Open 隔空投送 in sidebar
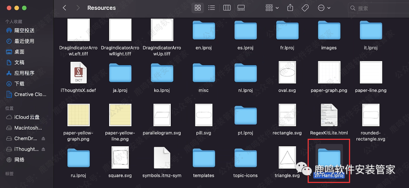 pyautogui.click(x=24, y=30)
